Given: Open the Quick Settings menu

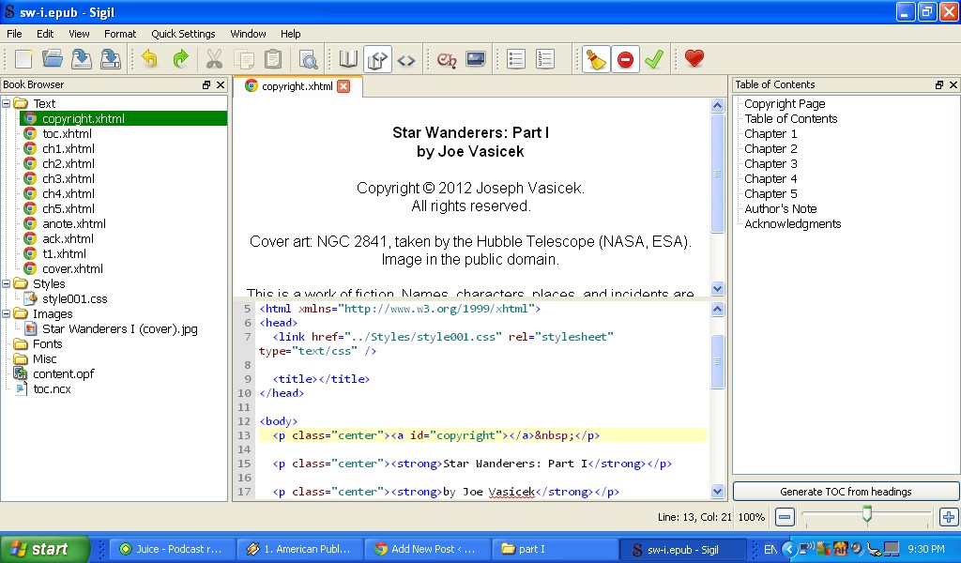Looking at the screenshot, I should click(x=183, y=34).
